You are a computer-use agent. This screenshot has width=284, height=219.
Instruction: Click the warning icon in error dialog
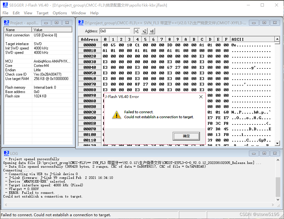[x=117, y=115]
